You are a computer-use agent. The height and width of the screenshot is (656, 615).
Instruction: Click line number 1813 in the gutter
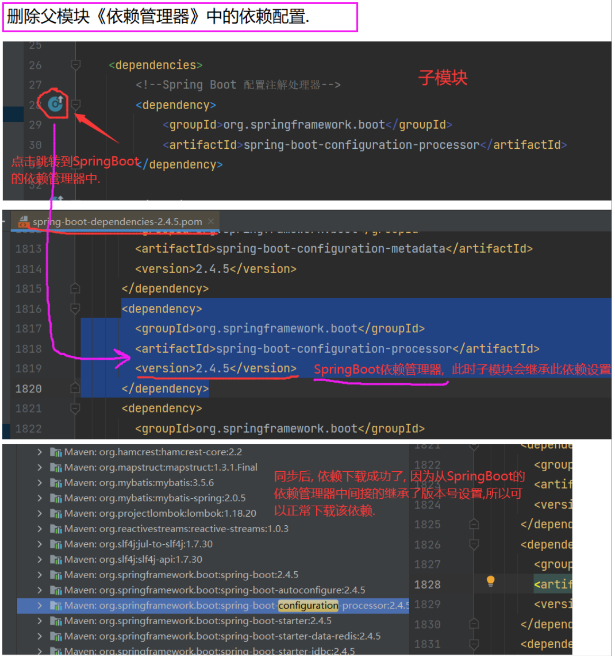[x=29, y=249]
